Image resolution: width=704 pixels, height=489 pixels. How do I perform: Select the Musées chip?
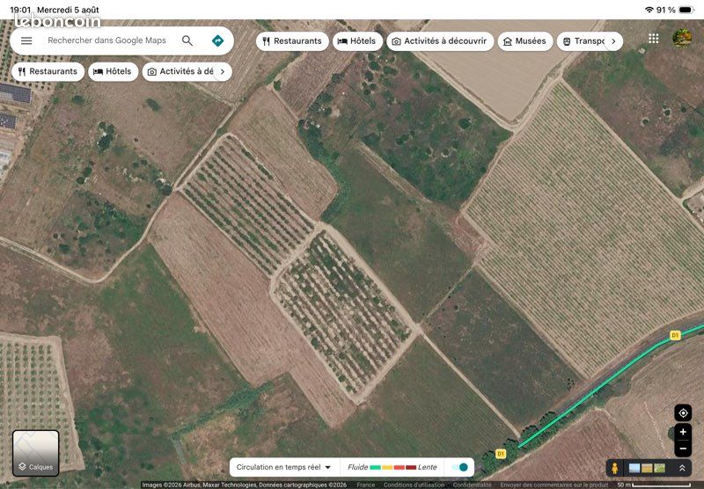524,41
